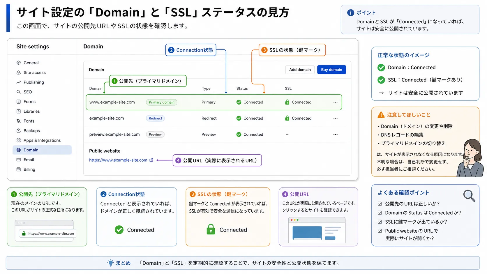Toggle checkbox DomainのStatusはConnectedか？
This screenshot has width=487, height=274.
pyautogui.click(x=380, y=213)
